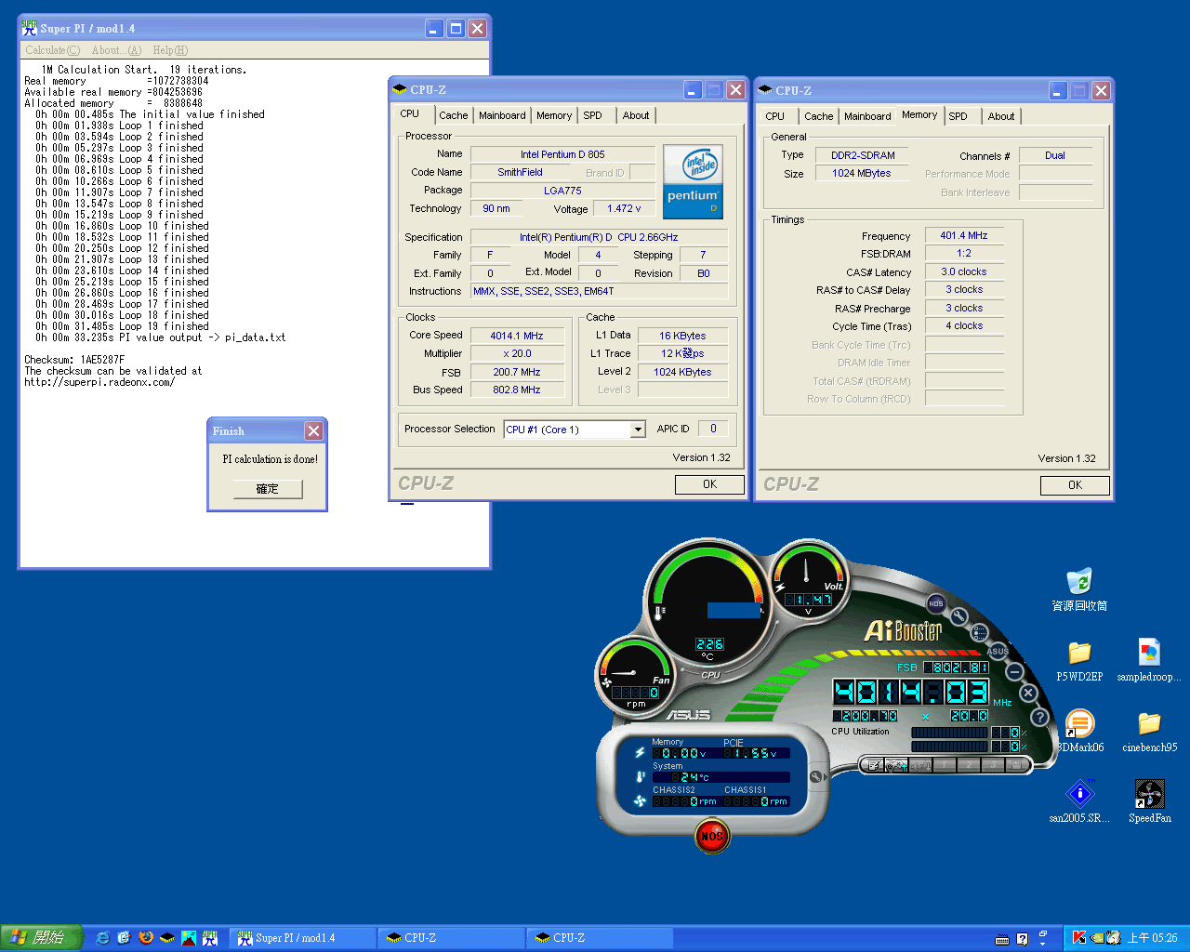The height and width of the screenshot is (952, 1190).
Task: Switch to Mainboard tab in left CPU-Z window
Action: point(502,115)
